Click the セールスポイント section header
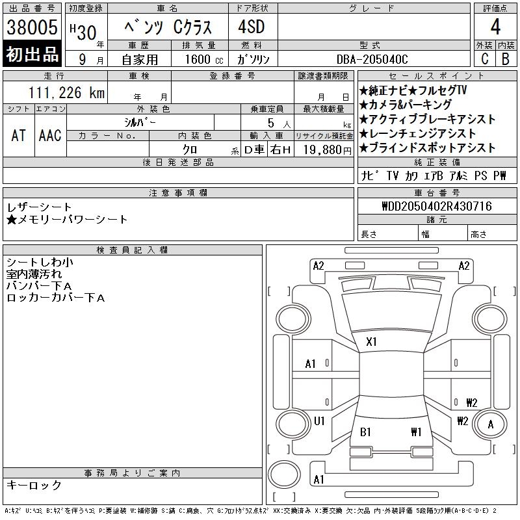 [x=437, y=76]
